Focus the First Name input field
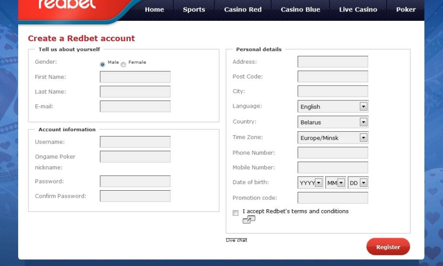The height and width of the screenshot is (266, 443). (135, 77)
